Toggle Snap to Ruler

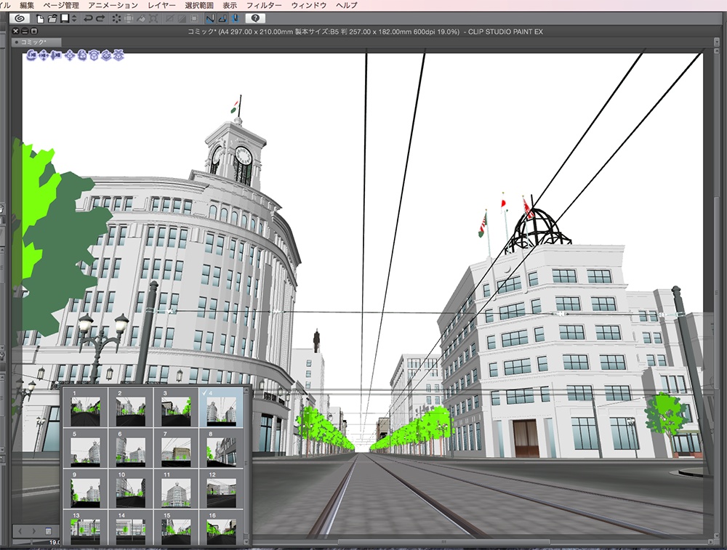click(210, 19)
